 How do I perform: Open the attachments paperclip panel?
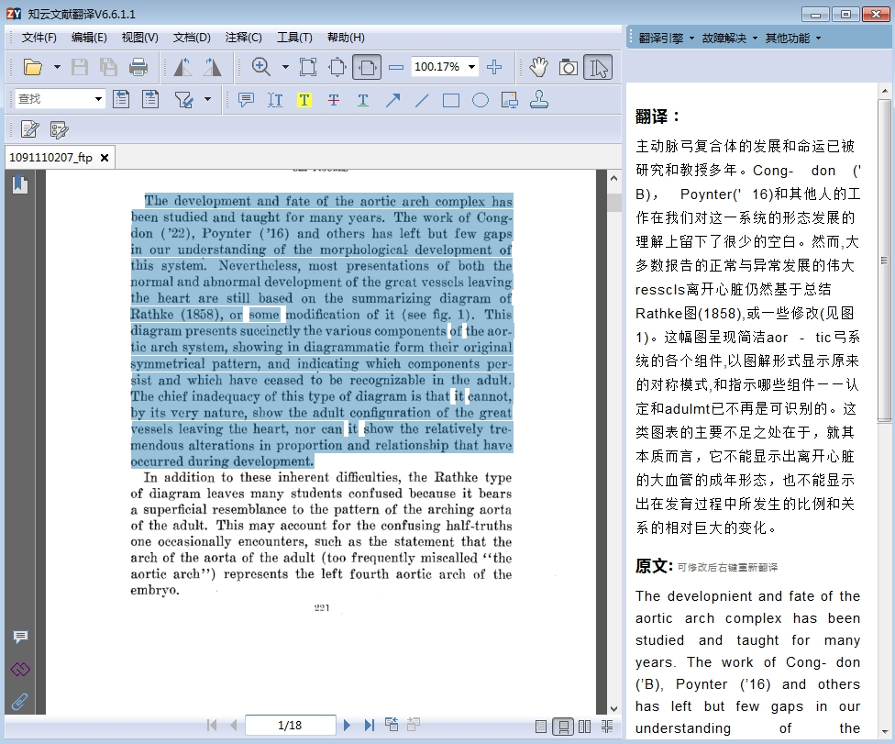20,702
